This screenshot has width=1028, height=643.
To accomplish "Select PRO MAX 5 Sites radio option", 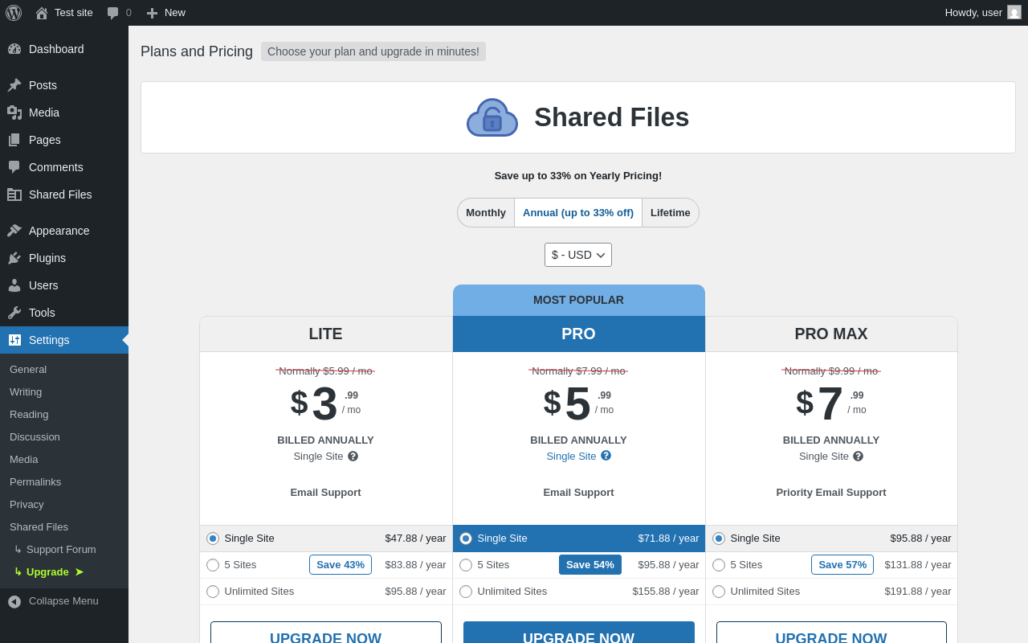I will (719, 565).
